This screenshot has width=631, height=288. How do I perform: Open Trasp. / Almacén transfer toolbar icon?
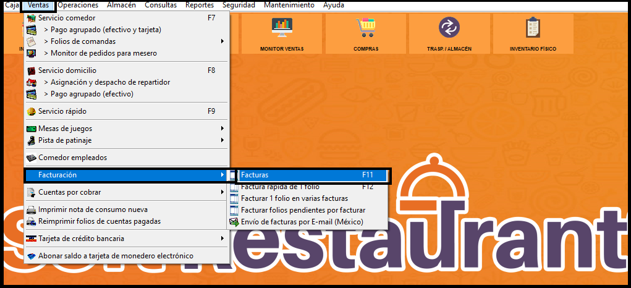click(449, 28)
